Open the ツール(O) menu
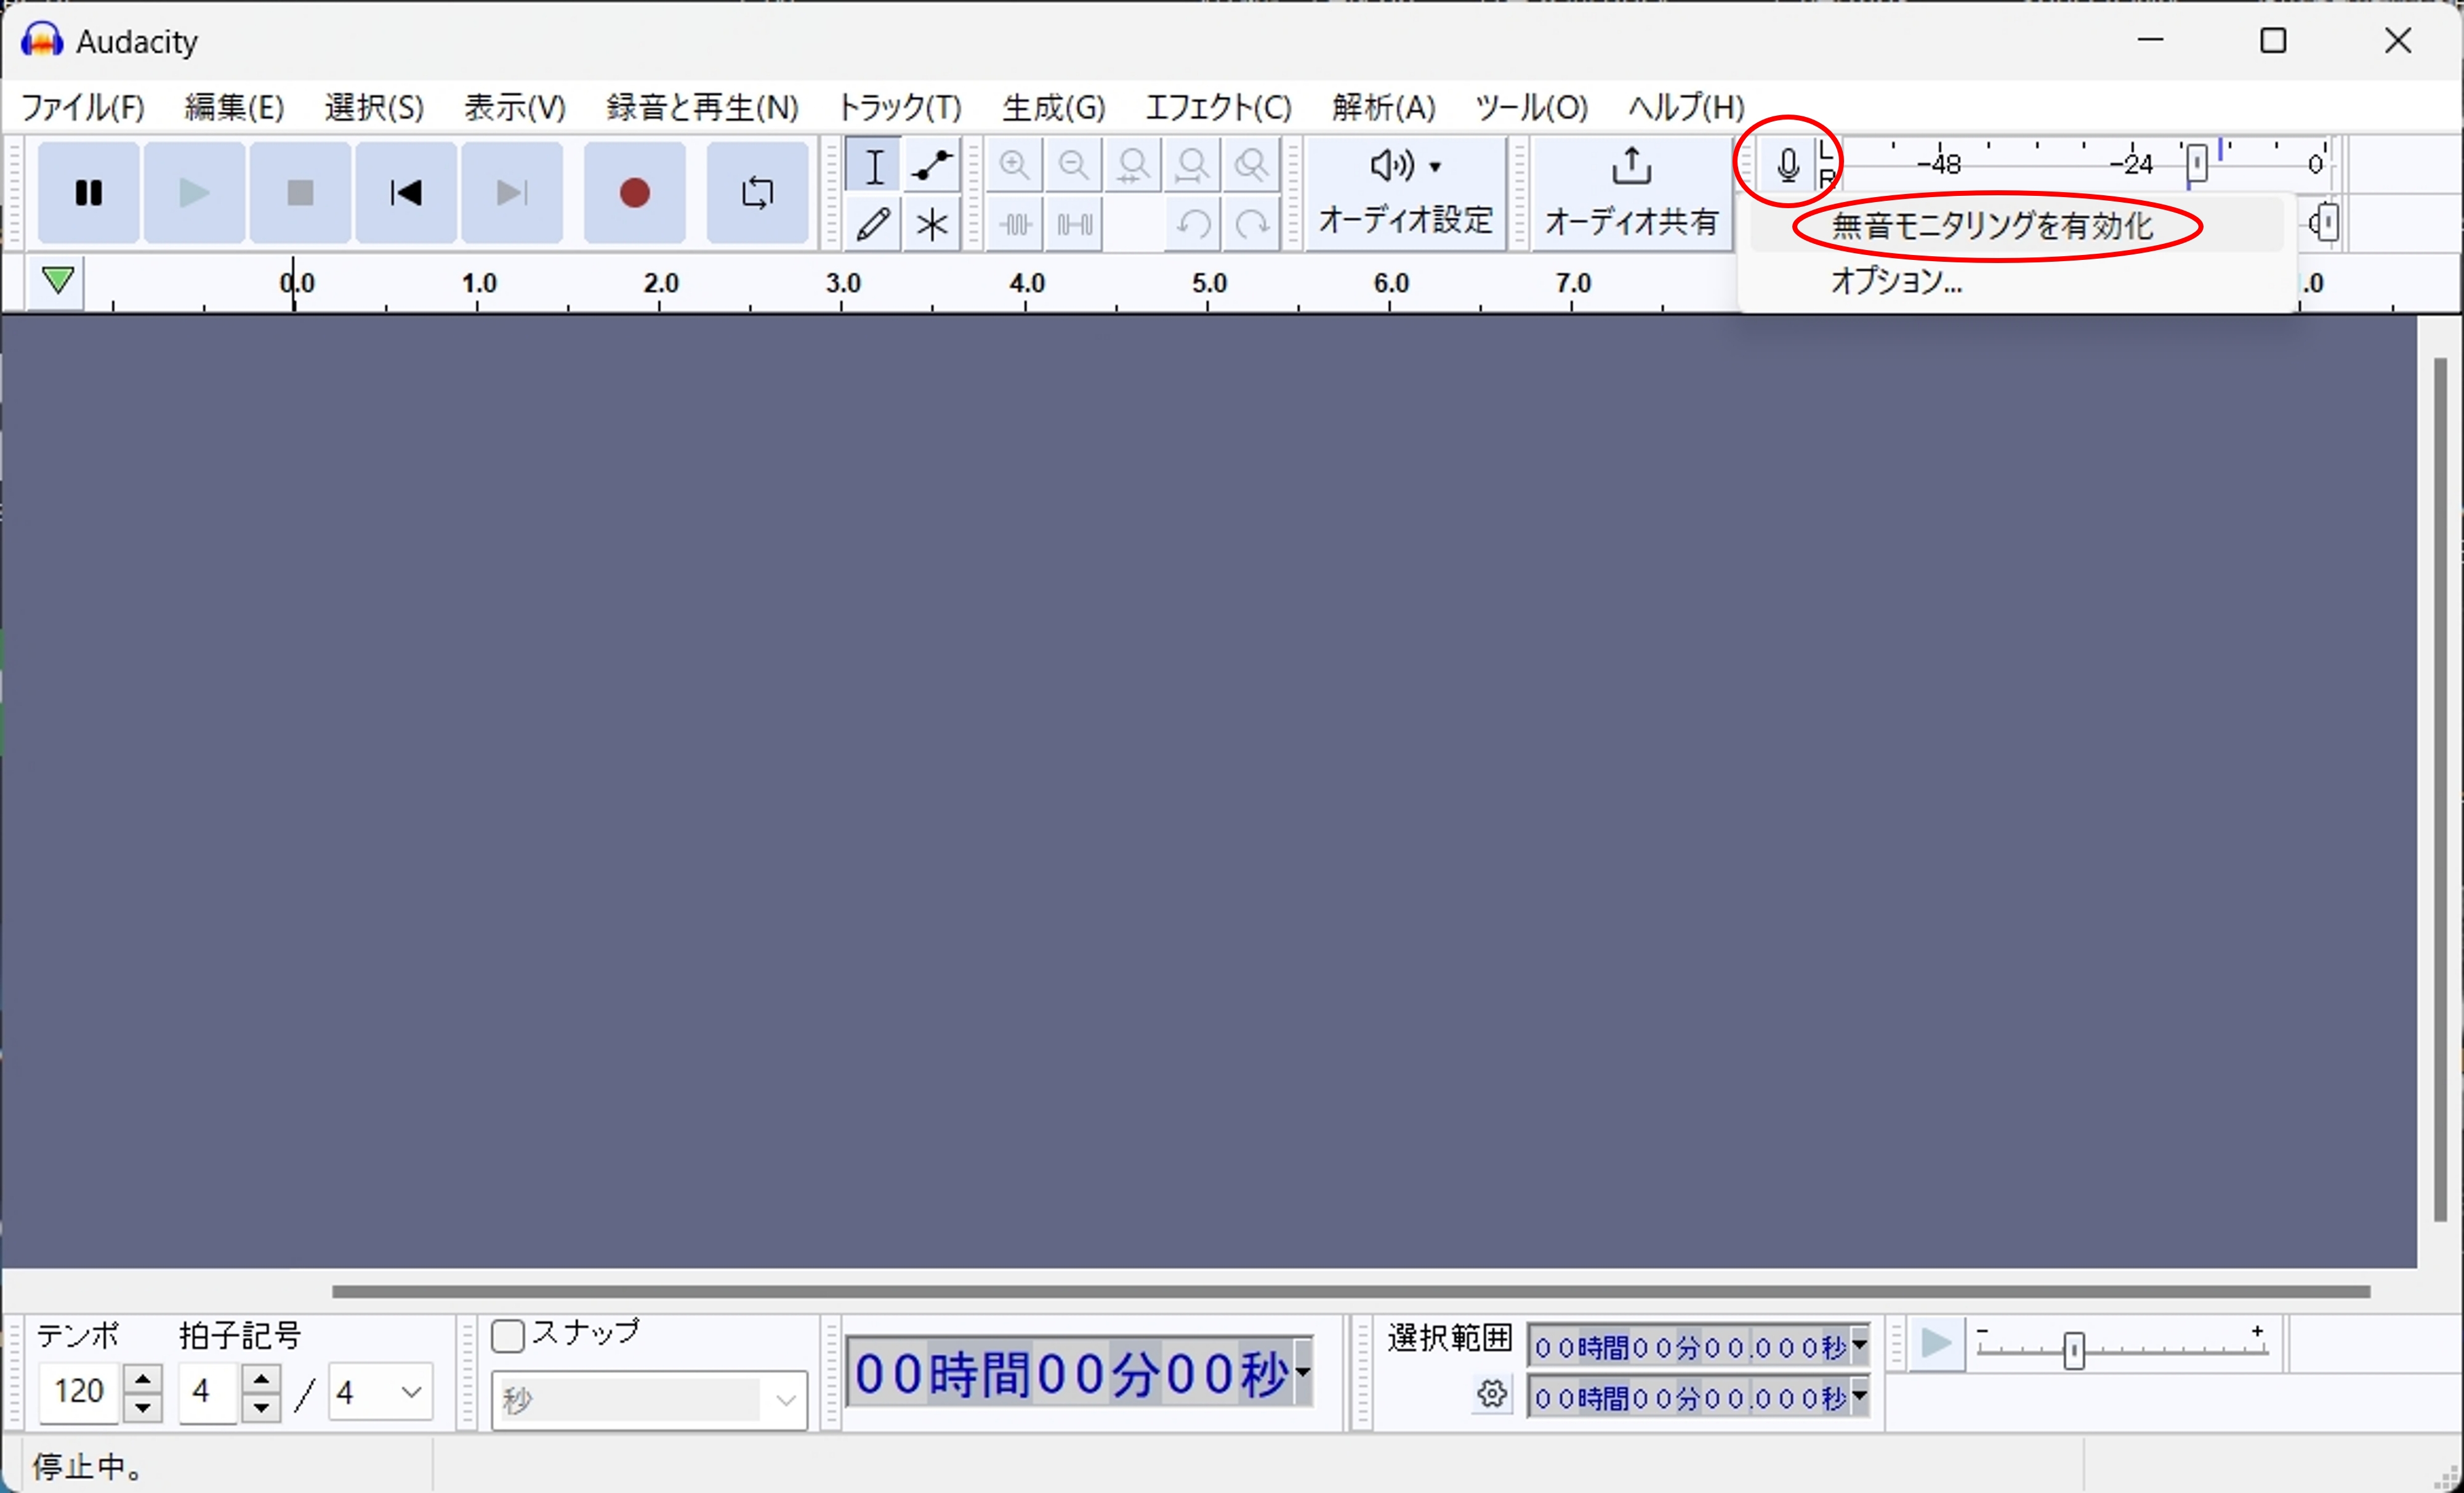The height and width of the screenshot is (1493, 2464). click(1532, 107)
